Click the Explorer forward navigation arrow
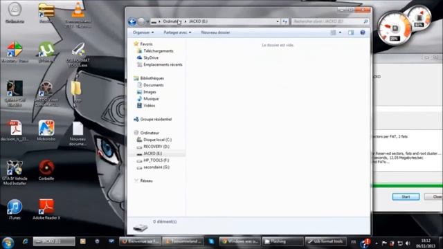The image size is (443, 249). click(x=141, y=21)
